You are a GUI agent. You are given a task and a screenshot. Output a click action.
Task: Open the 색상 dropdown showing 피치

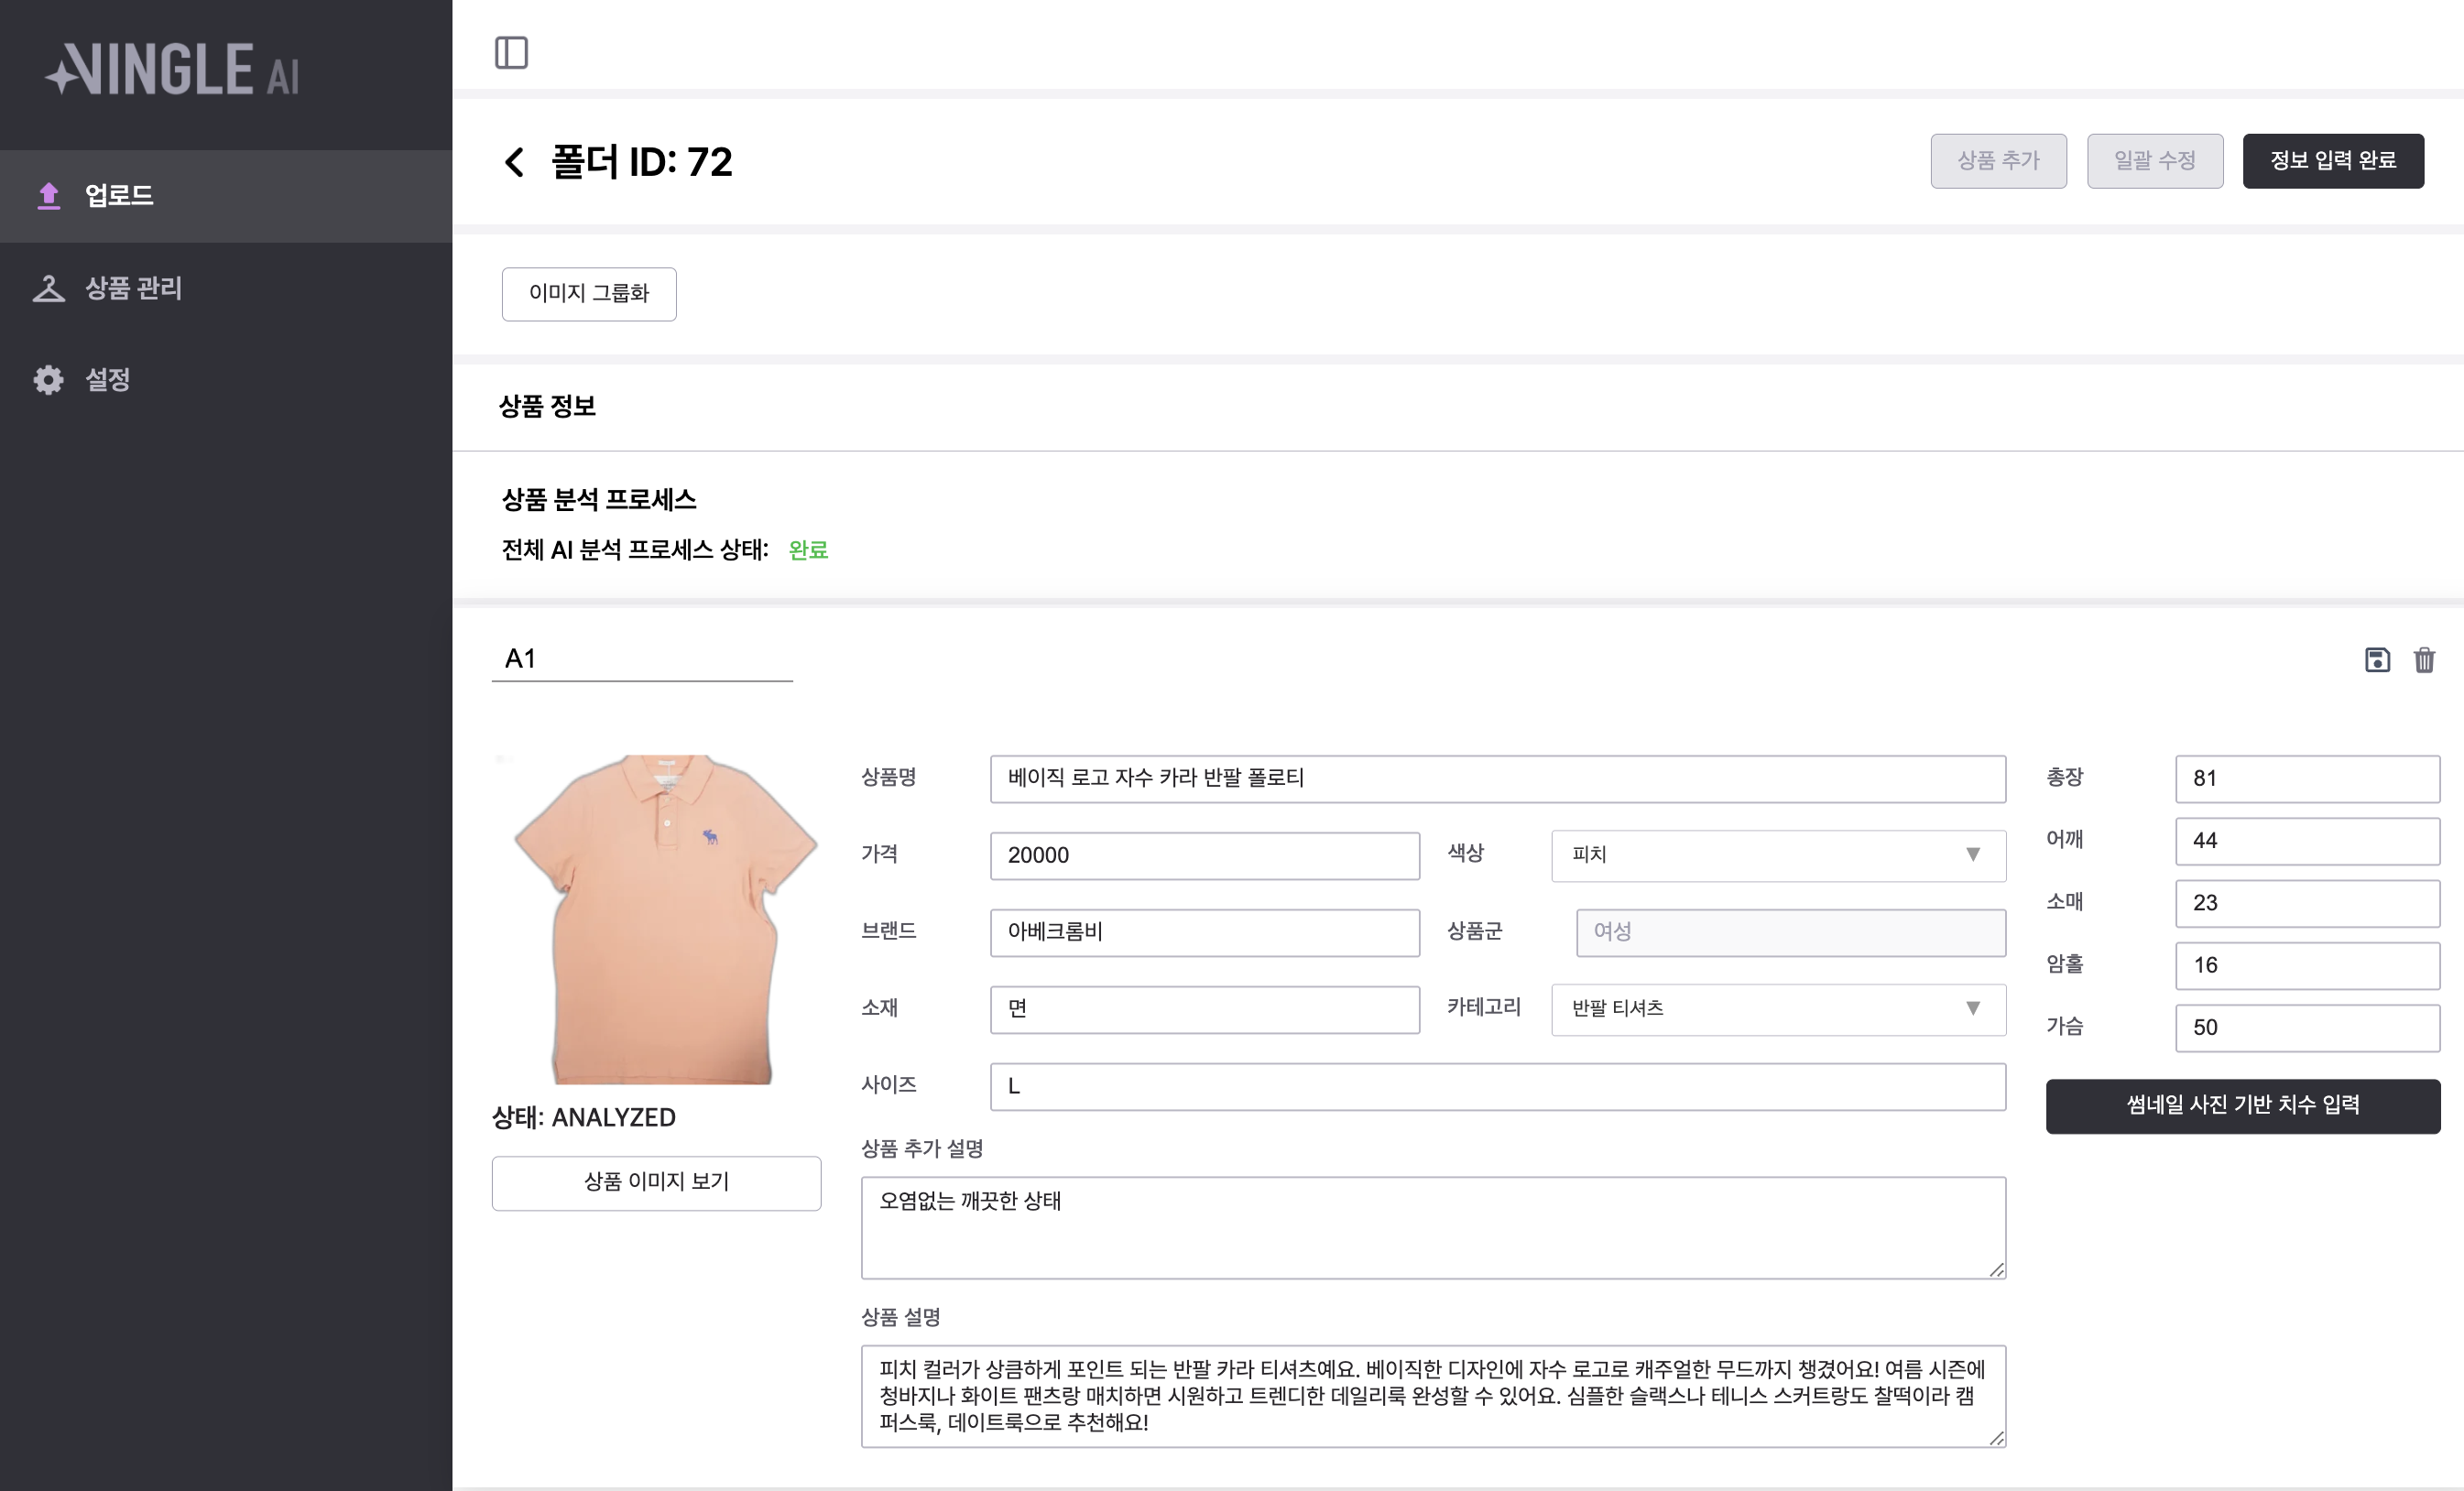(x=1777, y=855)
